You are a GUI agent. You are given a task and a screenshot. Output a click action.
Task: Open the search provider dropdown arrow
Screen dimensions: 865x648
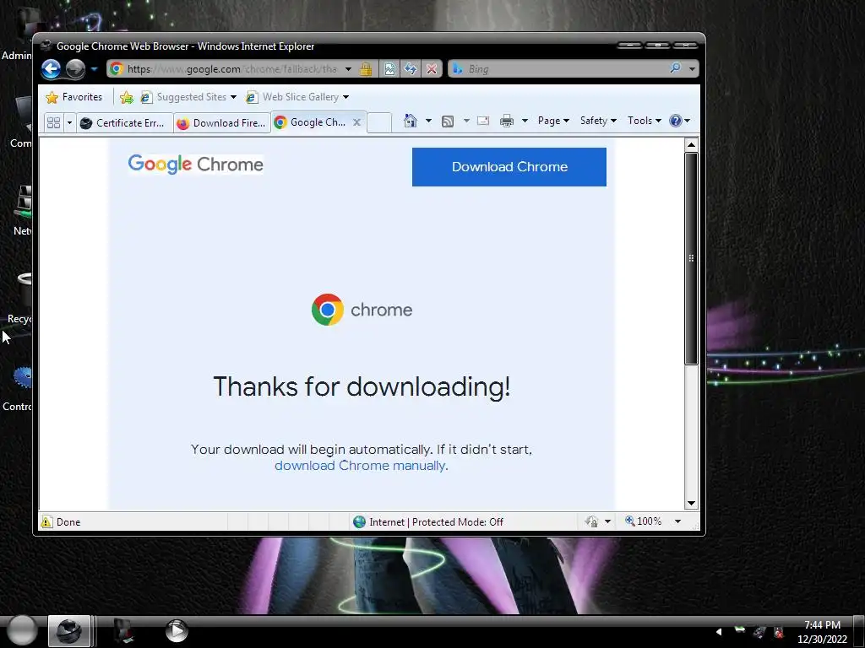692,69
